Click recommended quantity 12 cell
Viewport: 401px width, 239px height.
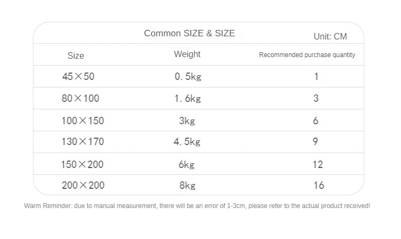(x=317, y=164)
